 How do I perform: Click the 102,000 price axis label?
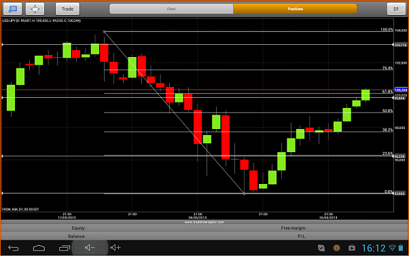(401, 63)
